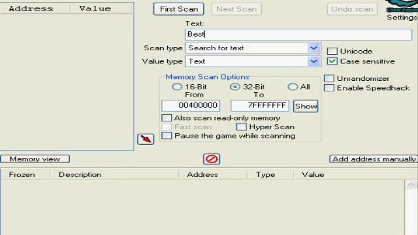Click the Address column header in cheat table

pos(213,174)
